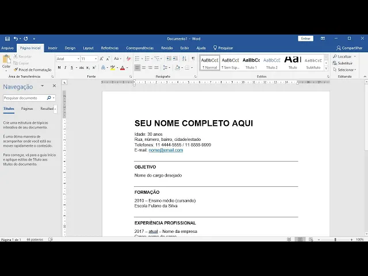Switch to the Inserir tab
368x276 pixels.
(52, 48)
